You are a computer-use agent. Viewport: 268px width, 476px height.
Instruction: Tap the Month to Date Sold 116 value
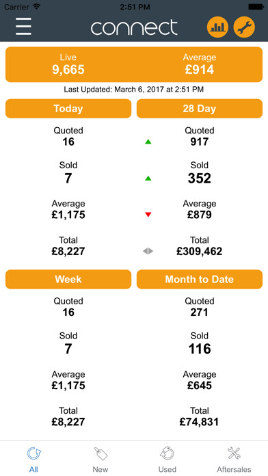[x=200, y=349]
